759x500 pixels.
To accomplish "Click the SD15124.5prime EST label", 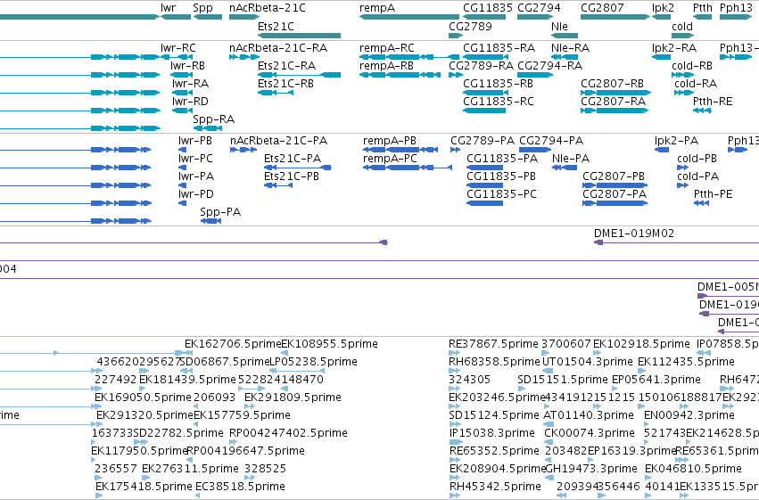I will pos(494,415).
